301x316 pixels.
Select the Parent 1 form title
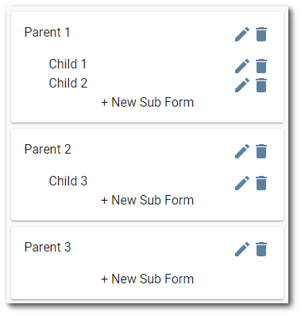(x=47, y=33)
